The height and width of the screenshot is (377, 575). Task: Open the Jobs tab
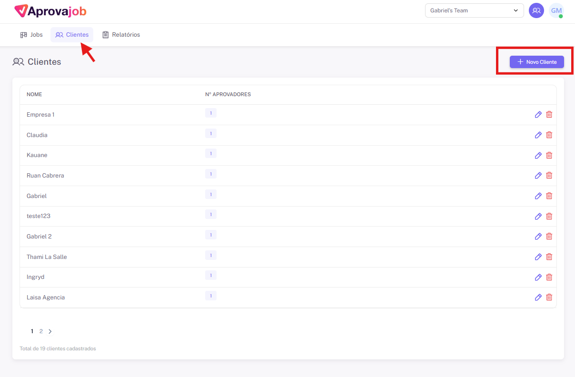31,35
